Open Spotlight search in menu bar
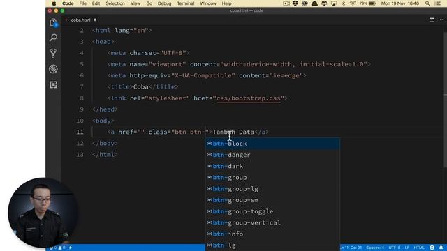 coord(427,3)
